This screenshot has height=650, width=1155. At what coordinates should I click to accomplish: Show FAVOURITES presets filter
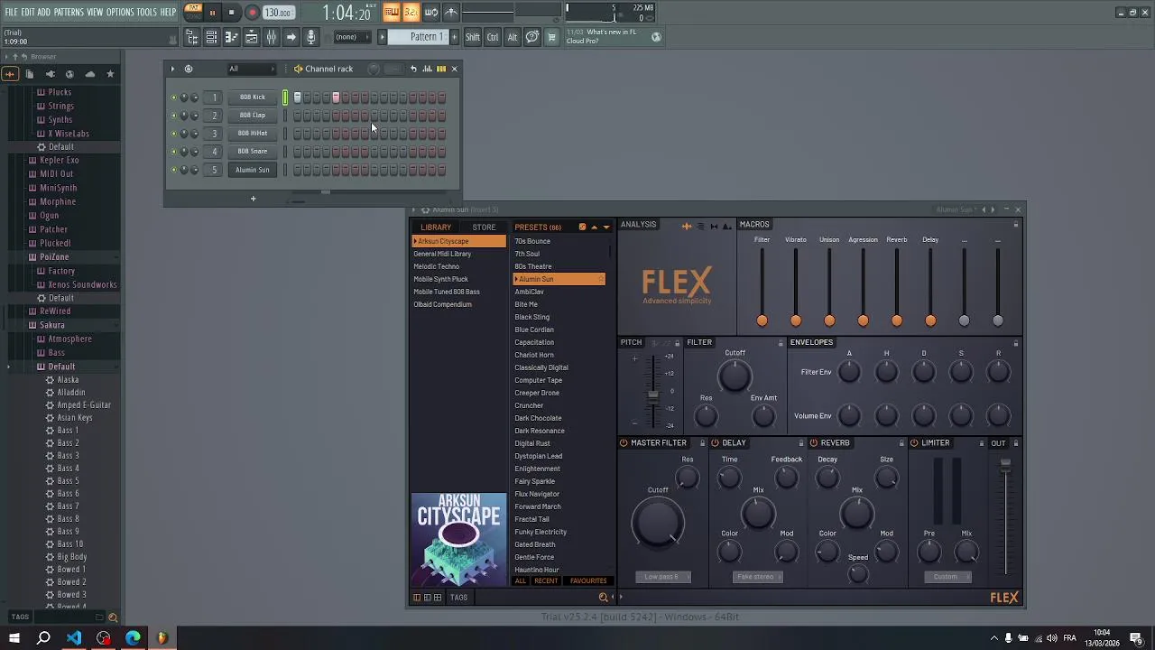588,581
